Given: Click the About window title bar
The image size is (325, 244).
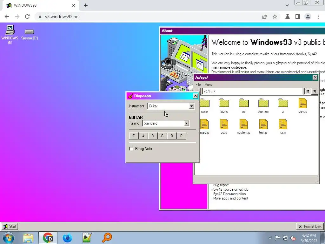Looking at the screenshot, I should pyautogui.click(x=242, y=31).
